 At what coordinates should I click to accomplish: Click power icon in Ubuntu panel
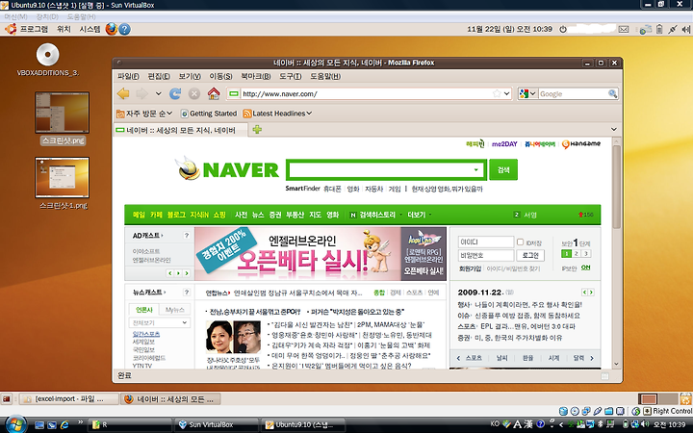pos(563,29)
